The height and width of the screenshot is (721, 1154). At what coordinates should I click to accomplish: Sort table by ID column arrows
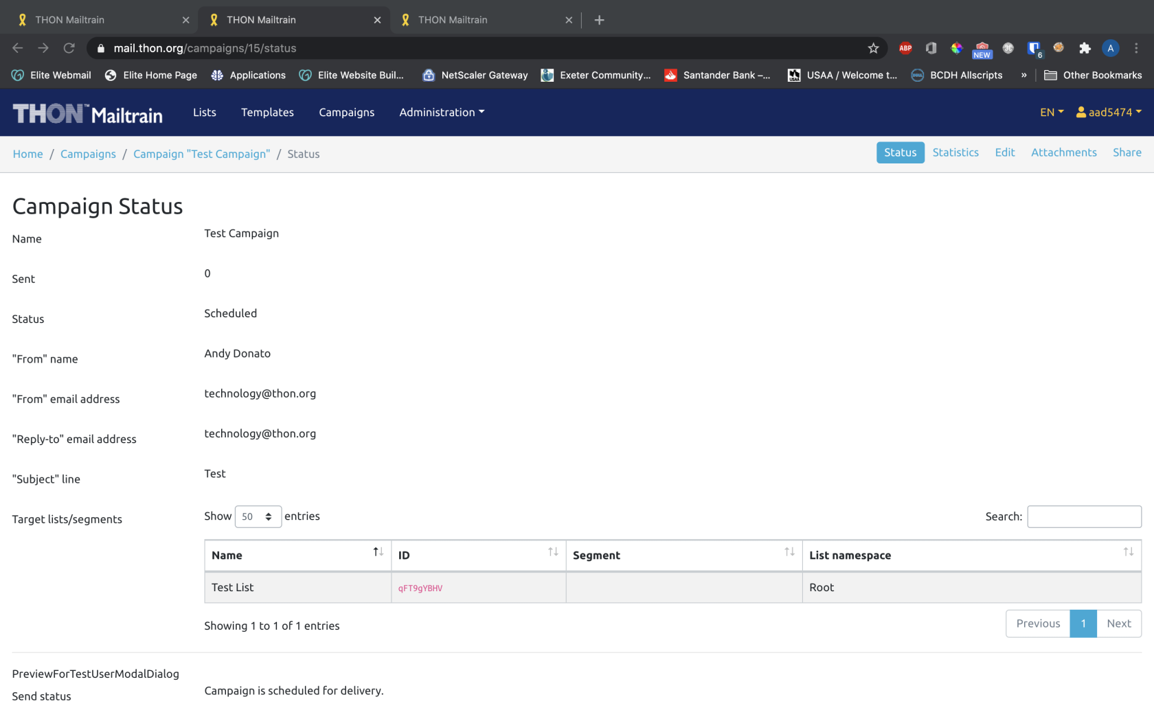553,552
